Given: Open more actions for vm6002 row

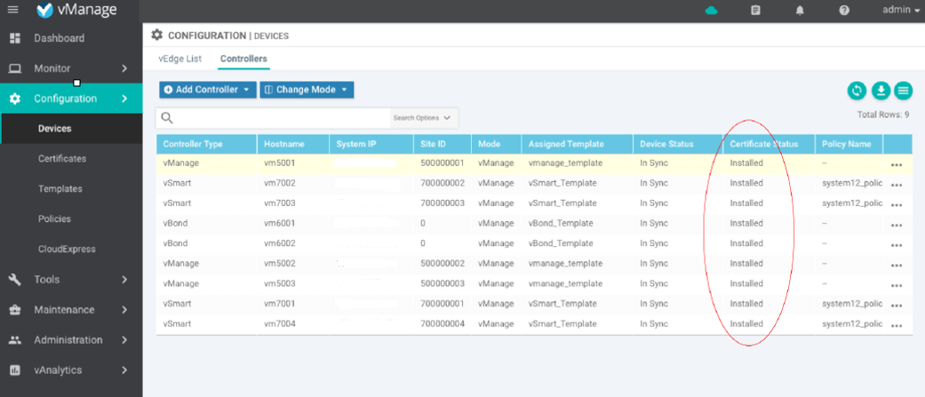Looking at the screenshot, I should pos(897,245).
